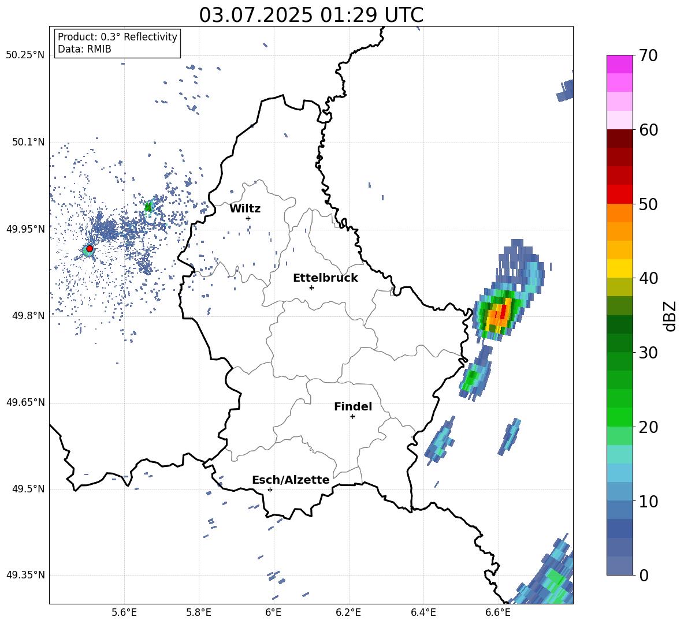Click the 6.4°E longitude label
Screen dimensions: 684x624
coord(423,613)
